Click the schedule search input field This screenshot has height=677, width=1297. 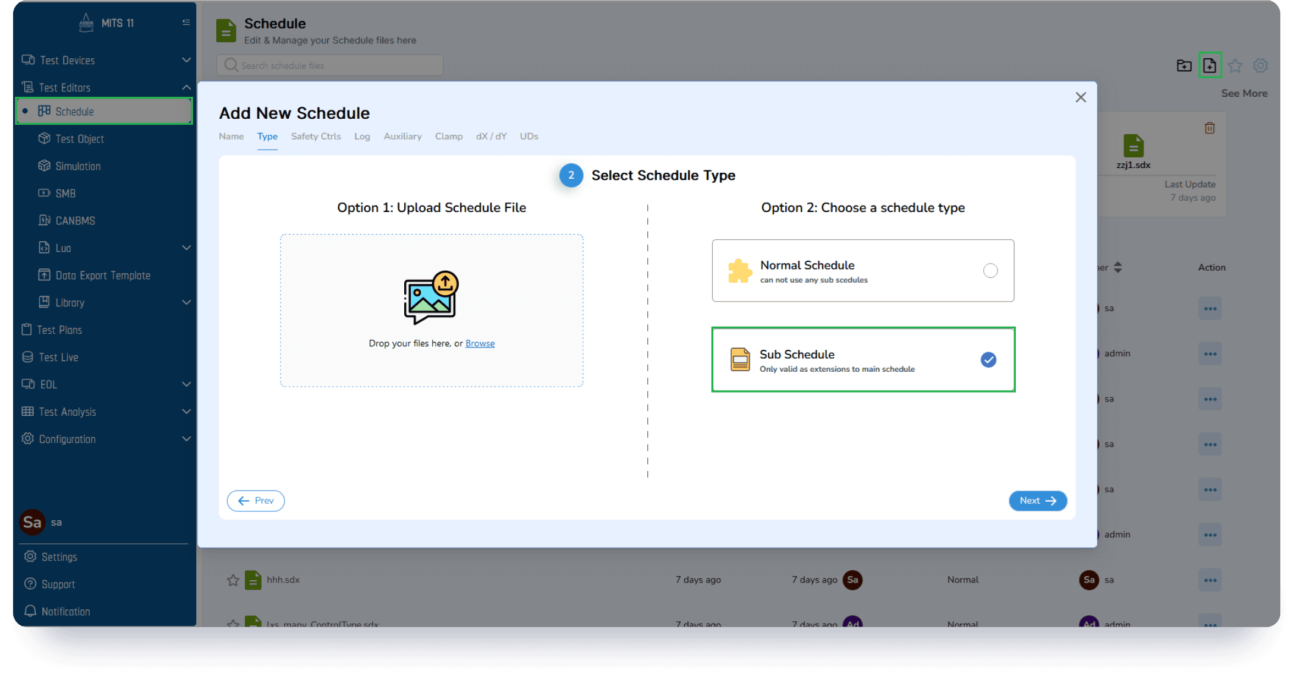point(329,65)
